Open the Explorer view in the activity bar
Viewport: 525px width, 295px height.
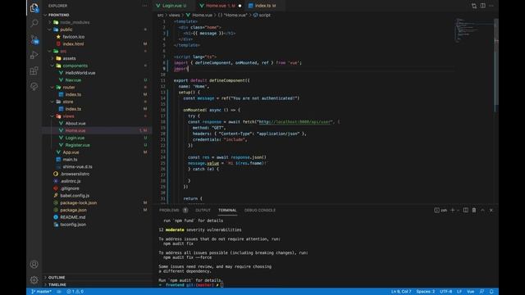point(34,7)
